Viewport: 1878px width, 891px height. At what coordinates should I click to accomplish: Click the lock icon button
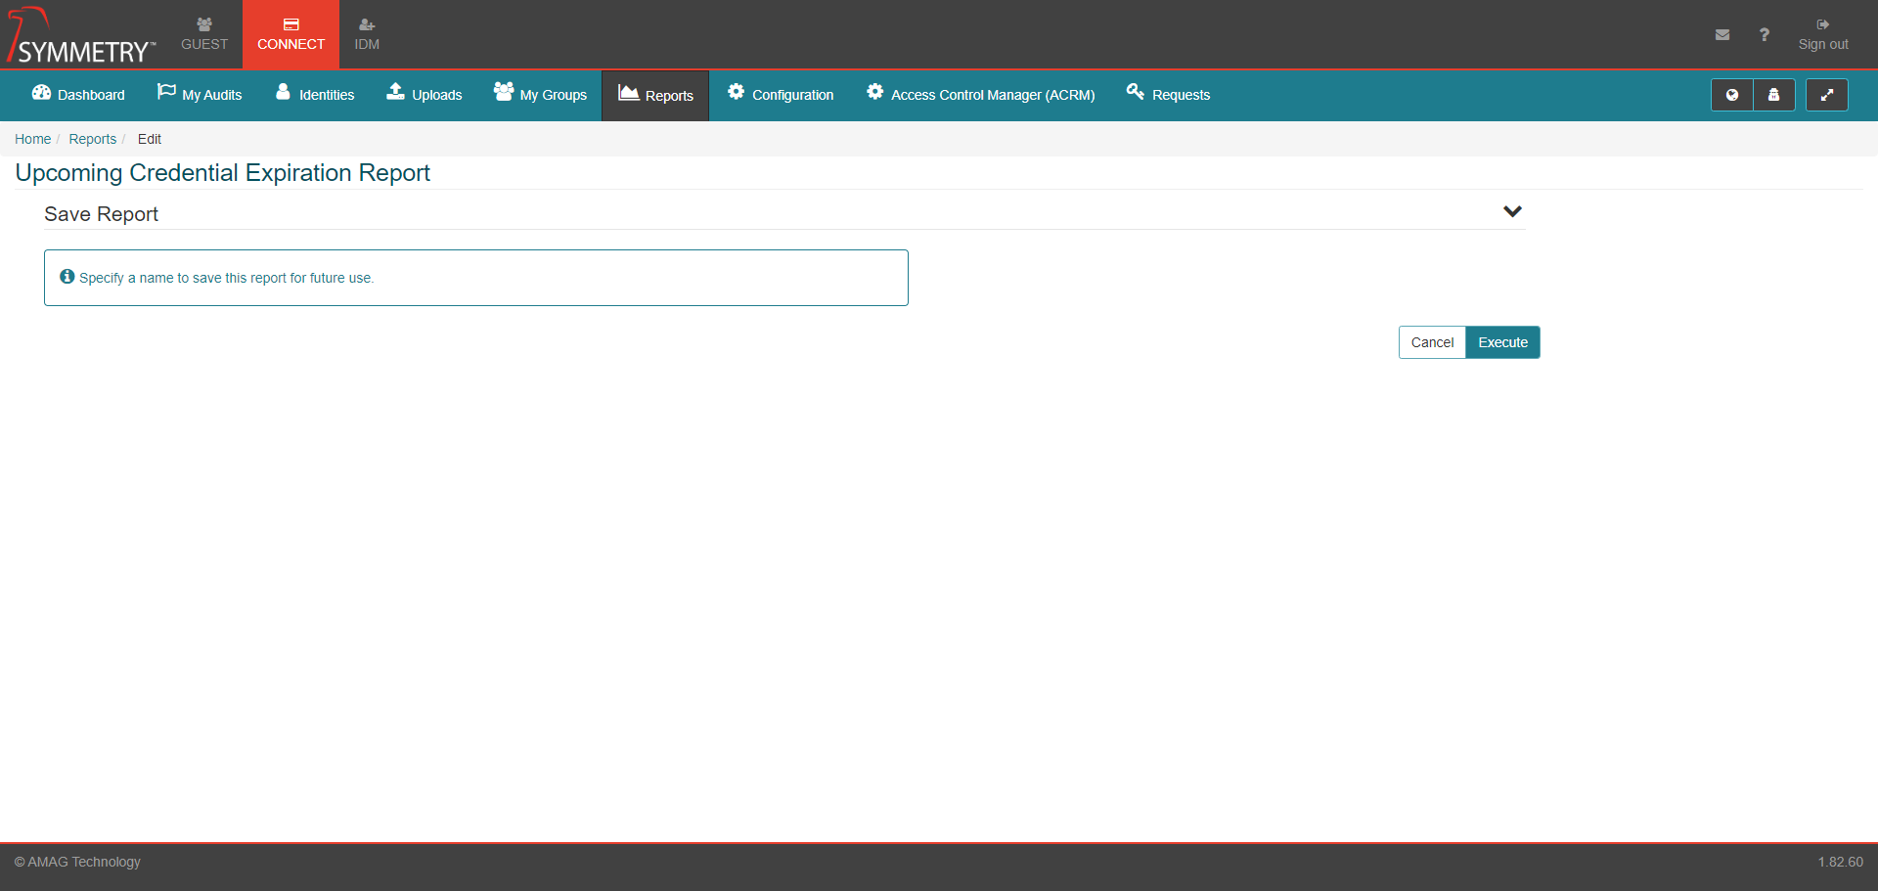pyautogui.click(x=1774, y=95)
